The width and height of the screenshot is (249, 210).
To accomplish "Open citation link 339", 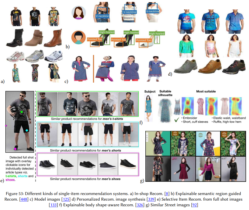I will tap(151, 199).
